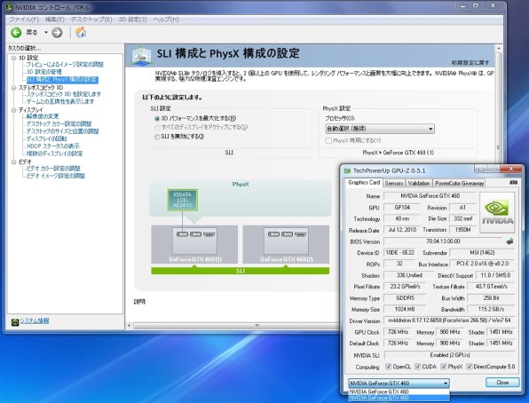Open the Back button history dropdown arrow
This screenshot has height=403, width=529.
pos(46,33)
